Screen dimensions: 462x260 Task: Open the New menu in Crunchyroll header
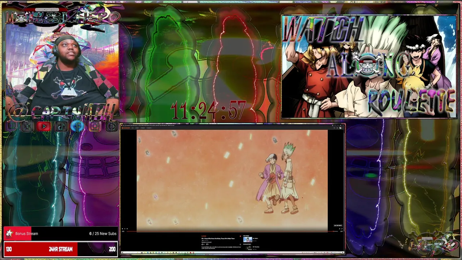click(x=132, y=128)
